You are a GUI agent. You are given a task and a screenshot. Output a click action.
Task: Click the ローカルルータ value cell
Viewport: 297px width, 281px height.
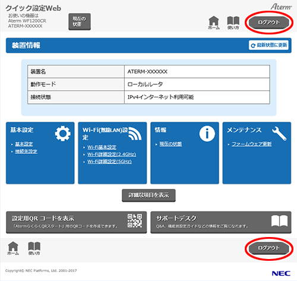click(197, 84)
